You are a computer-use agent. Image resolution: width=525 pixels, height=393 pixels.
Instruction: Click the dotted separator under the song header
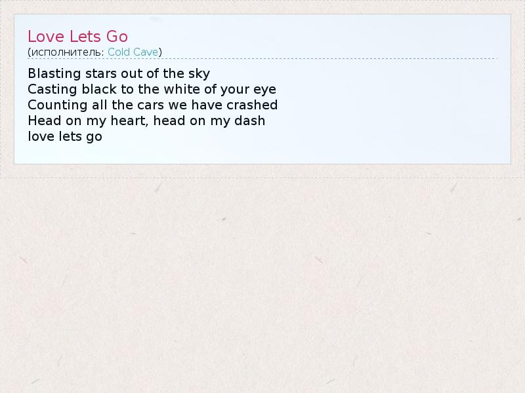[262, 59]
